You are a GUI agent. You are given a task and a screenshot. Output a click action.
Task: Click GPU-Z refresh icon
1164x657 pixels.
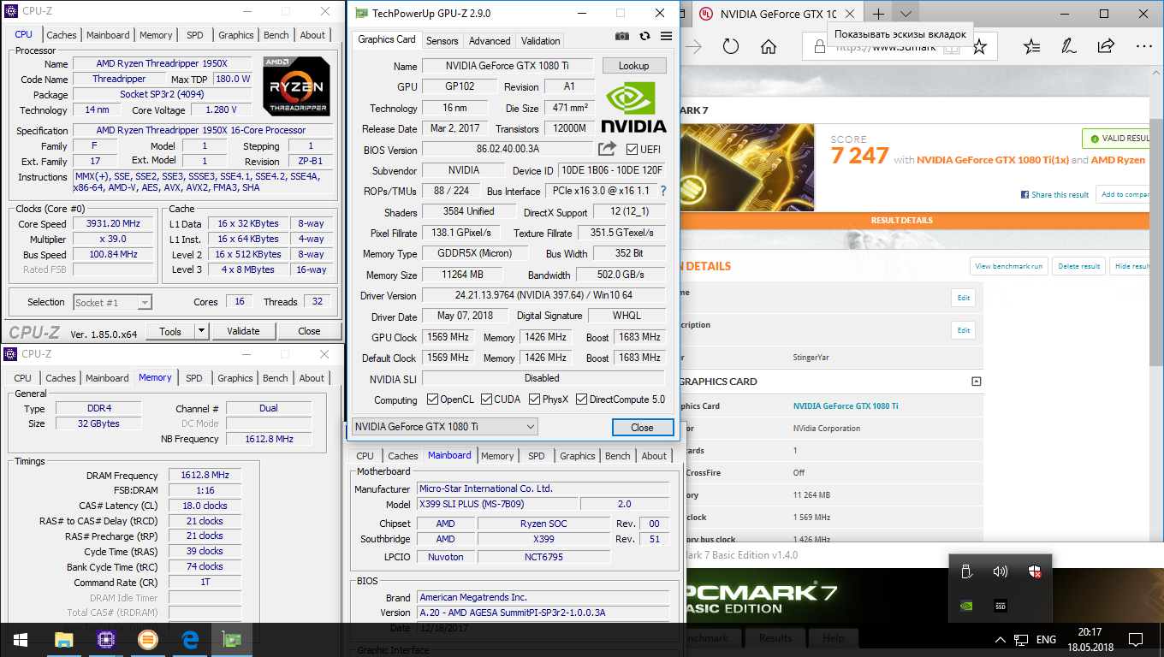pos(644,36)
